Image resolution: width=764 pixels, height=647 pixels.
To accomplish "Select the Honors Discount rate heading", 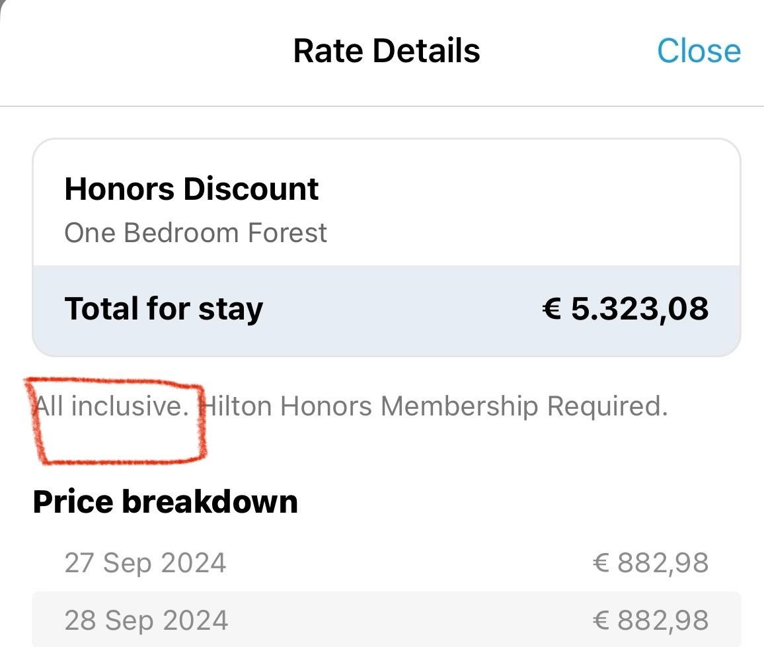I will tap(191, 189).
